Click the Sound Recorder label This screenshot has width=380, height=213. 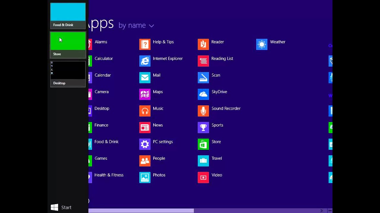(226, 109)
